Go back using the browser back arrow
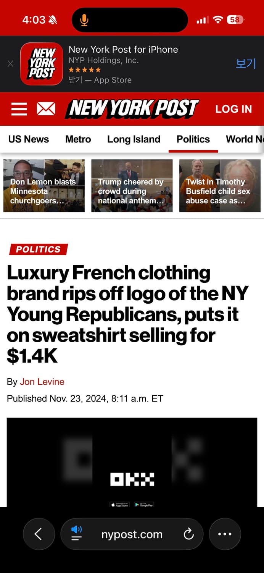The image size is (264, 573). tap(39, 534)
